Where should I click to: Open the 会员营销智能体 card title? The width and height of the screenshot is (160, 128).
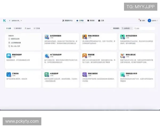point(56,36)
